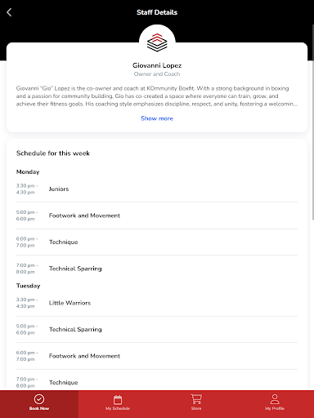Screen dimensions: 314x418
Task: Open the My Schedule calendar icon
Action: (x=118, y=400)
